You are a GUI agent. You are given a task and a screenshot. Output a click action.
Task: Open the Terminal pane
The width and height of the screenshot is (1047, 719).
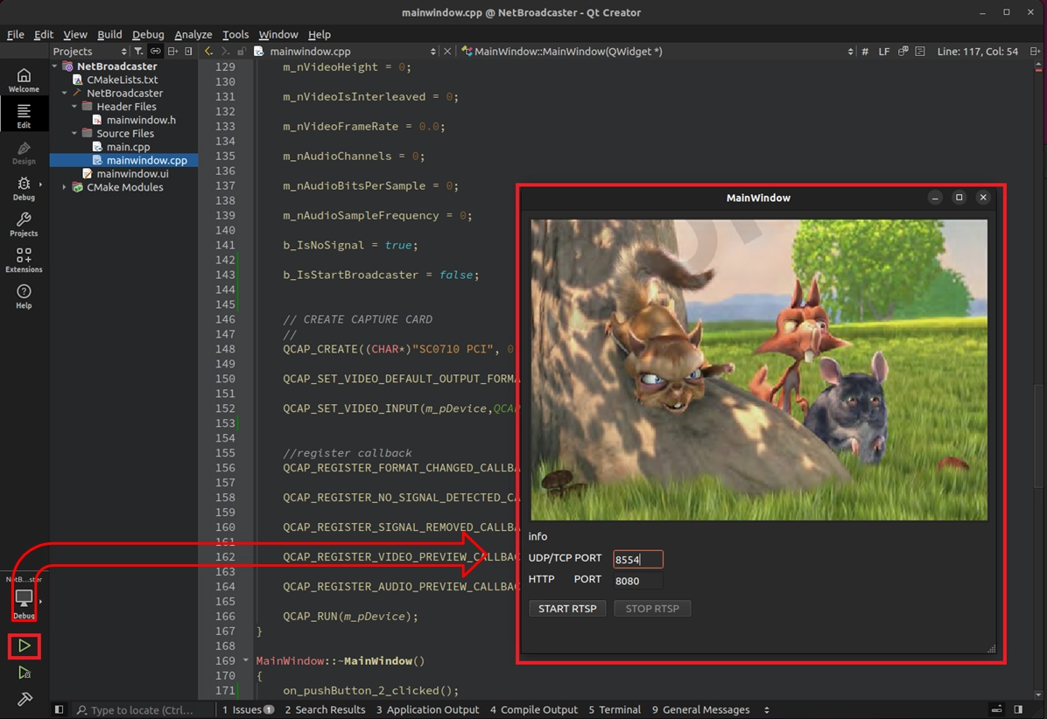pyautogui.click(x=615, y=709)
